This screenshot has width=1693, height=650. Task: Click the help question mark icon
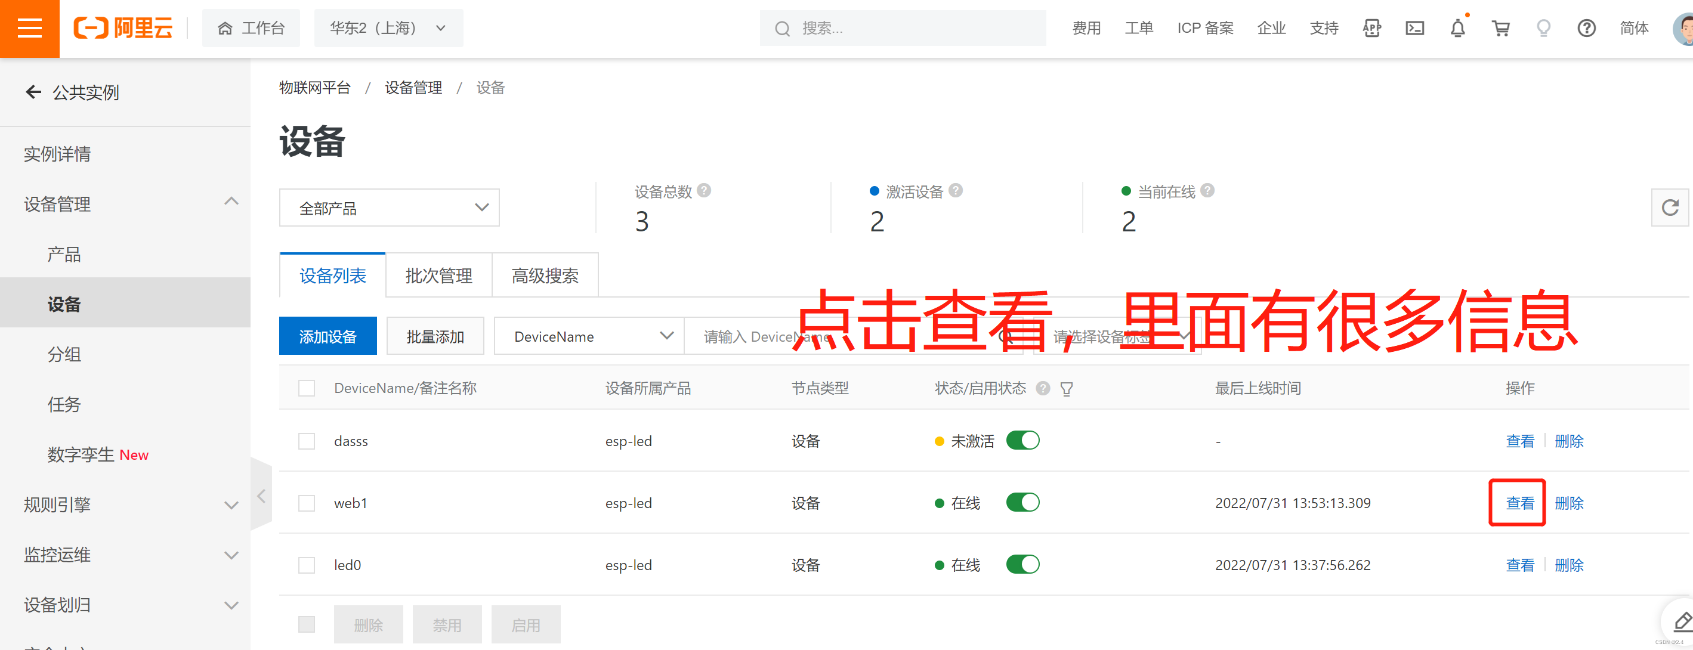coord(1586,28)
